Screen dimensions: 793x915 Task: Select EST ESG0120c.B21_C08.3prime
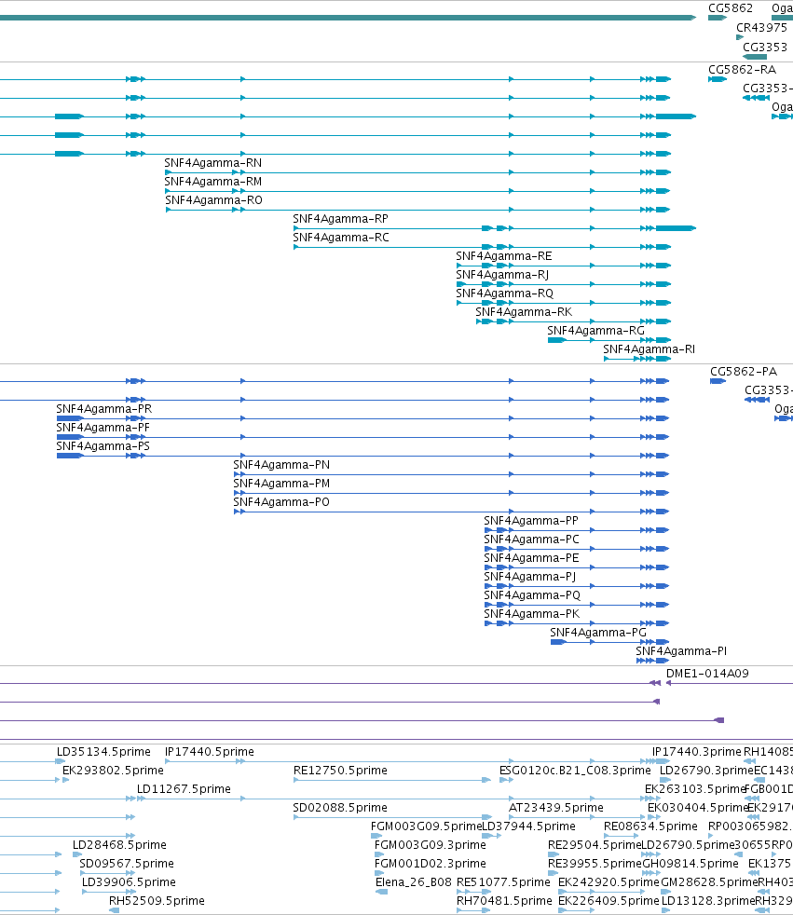pyautogui.click(x=575, y=771)
